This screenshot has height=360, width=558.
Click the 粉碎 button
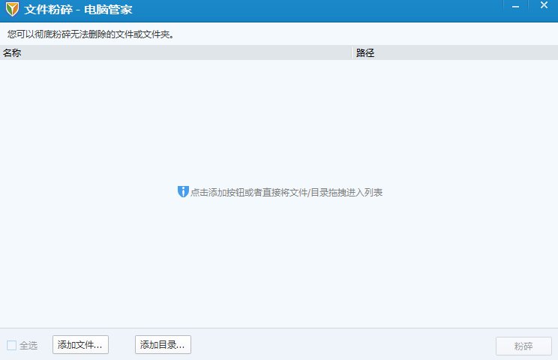pos(523,346)
